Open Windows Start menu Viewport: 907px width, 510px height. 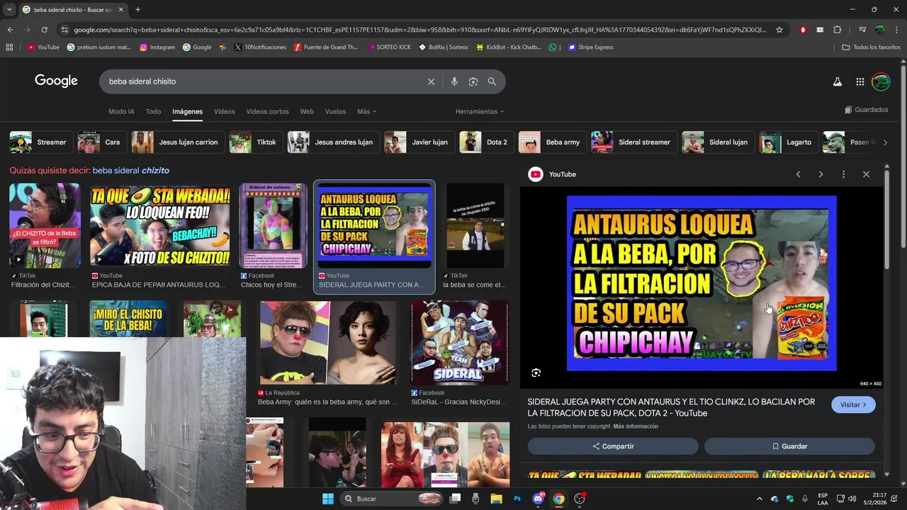click(328, 499)
